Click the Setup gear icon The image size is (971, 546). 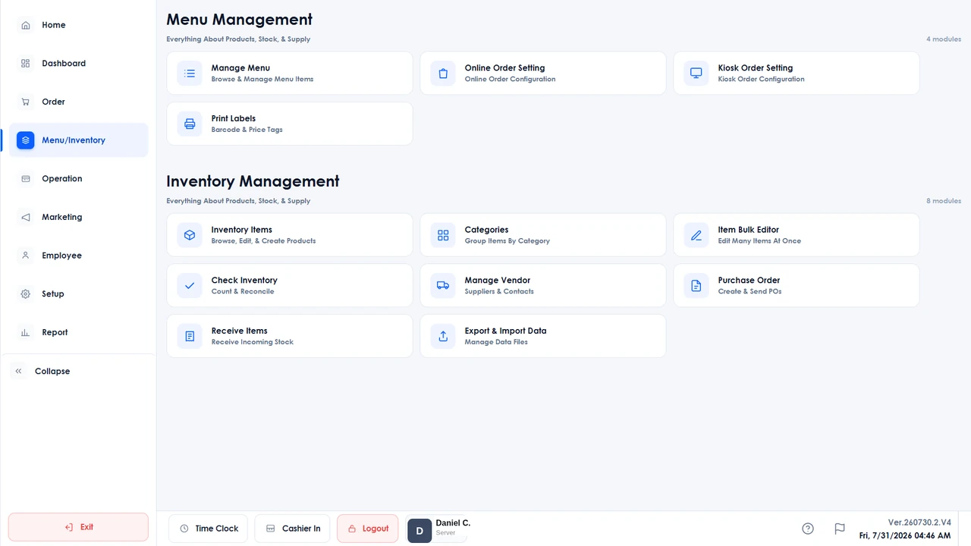(26, 294)
